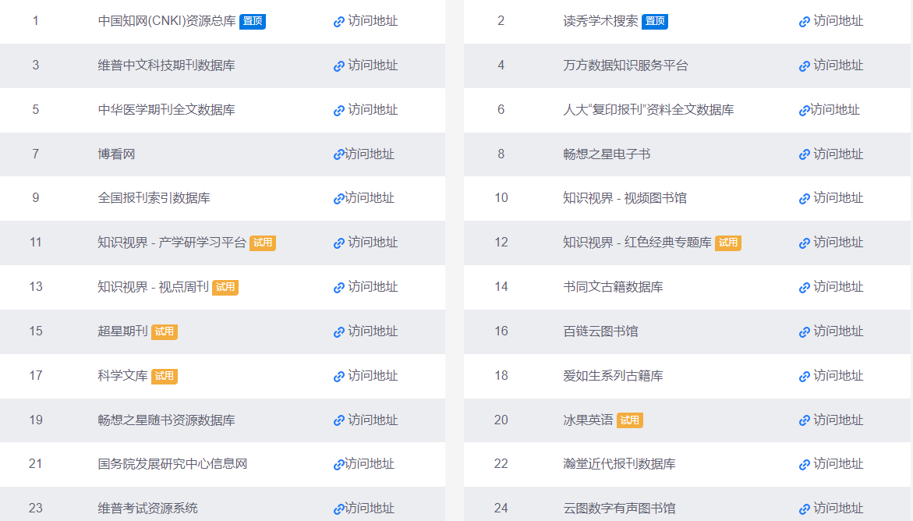Click the link icon for 中华医学期刊全文数据库
913x521 pixels.
339,111
